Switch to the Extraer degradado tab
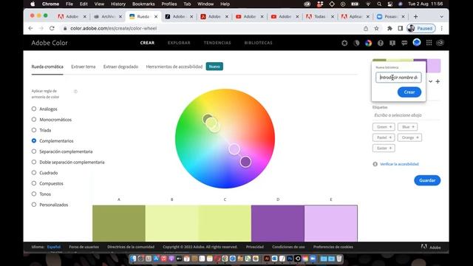Image resolution: width=473 pixels, height=266 pixels. tap(120, 66)
